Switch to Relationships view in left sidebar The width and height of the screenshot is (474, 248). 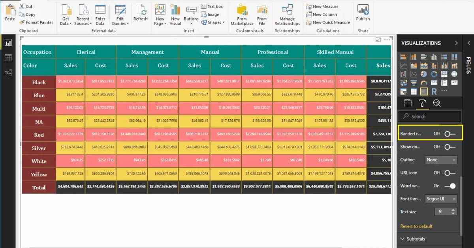pos(8,72)
